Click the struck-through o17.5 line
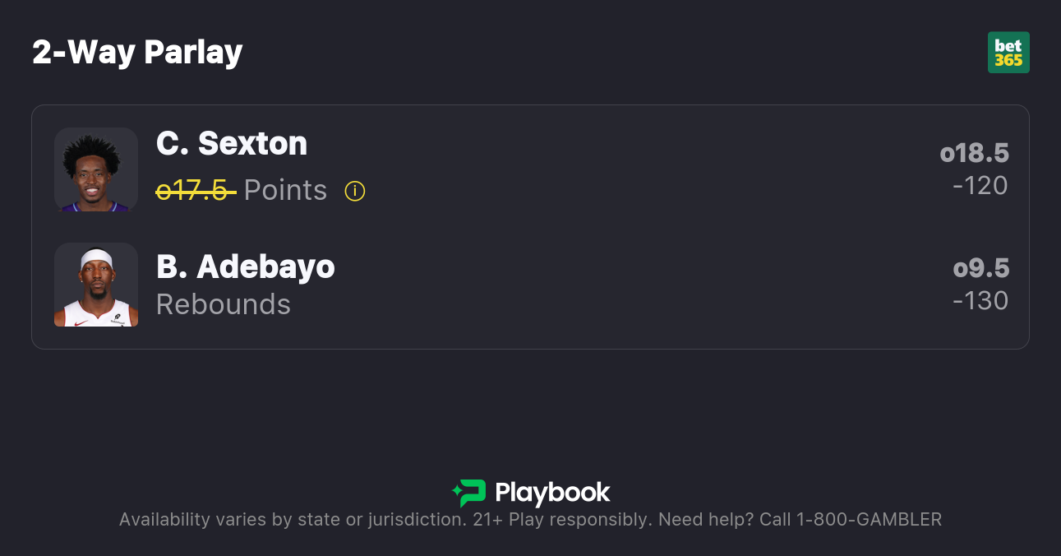1061x556 pixels. pos(196,191)
